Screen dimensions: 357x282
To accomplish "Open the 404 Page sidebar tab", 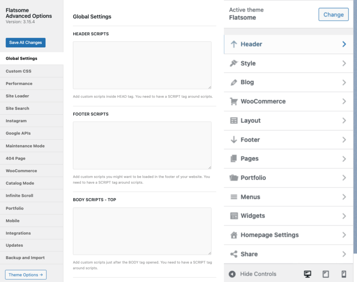I will tap(32, 158).
